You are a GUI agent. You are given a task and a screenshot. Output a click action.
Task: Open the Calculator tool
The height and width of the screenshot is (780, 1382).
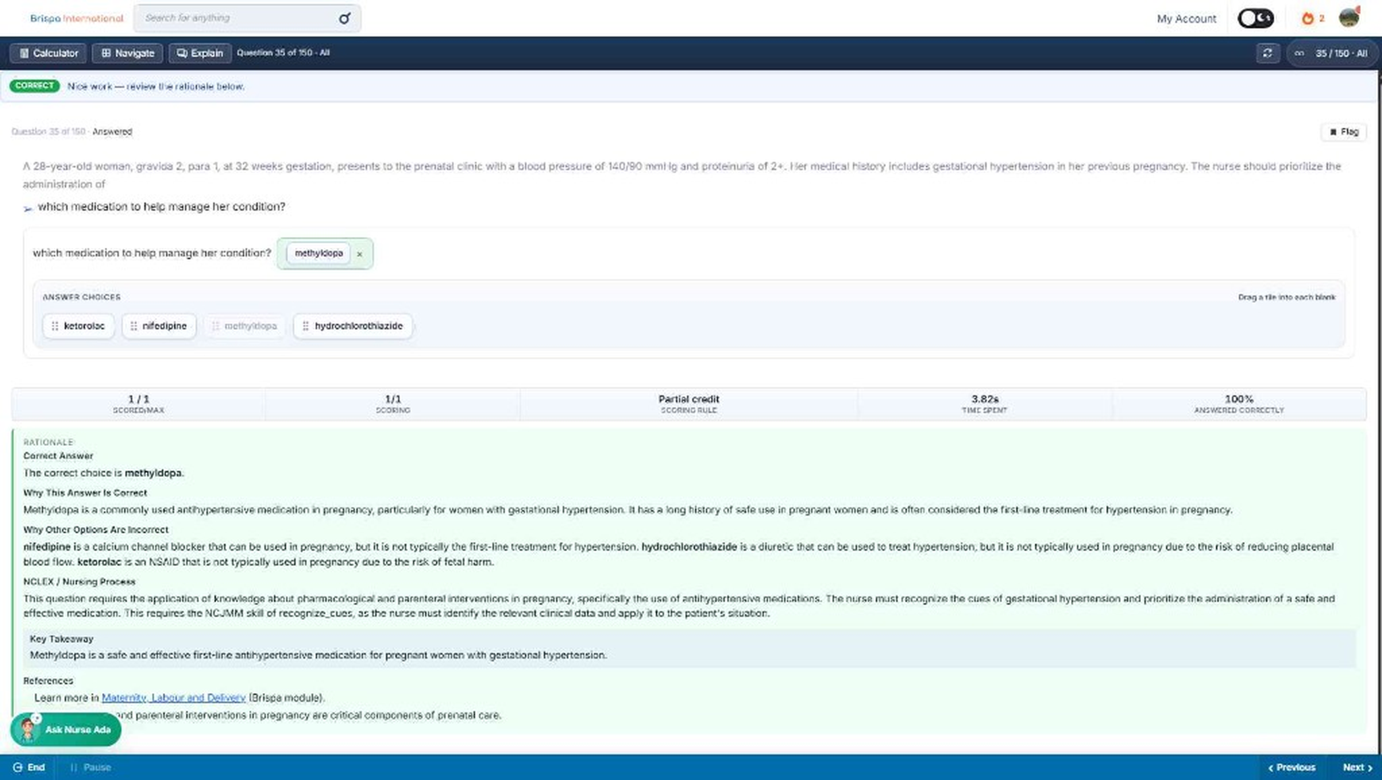48,53
